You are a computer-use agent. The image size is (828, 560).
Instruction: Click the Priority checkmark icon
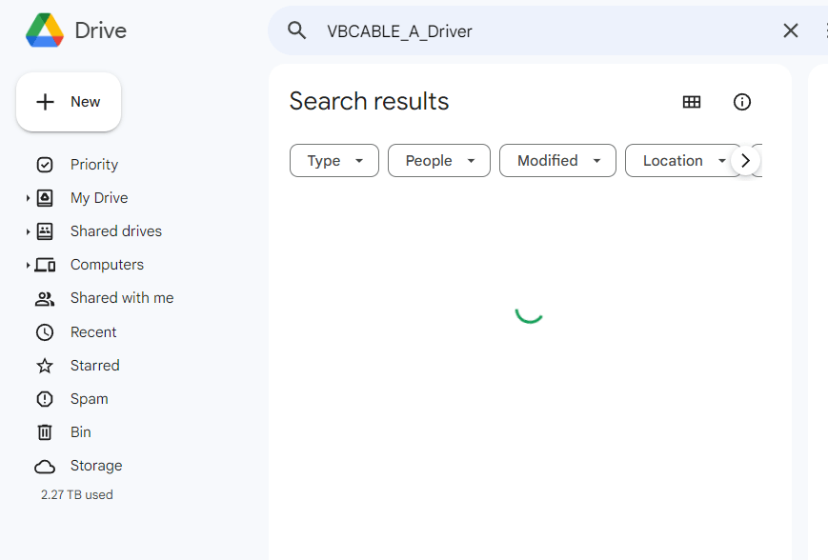coord(45,165)
